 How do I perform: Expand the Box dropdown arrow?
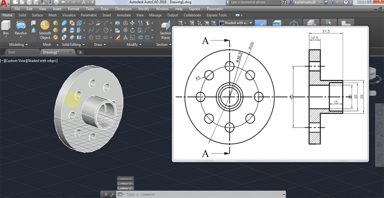(x=6, y=37)
